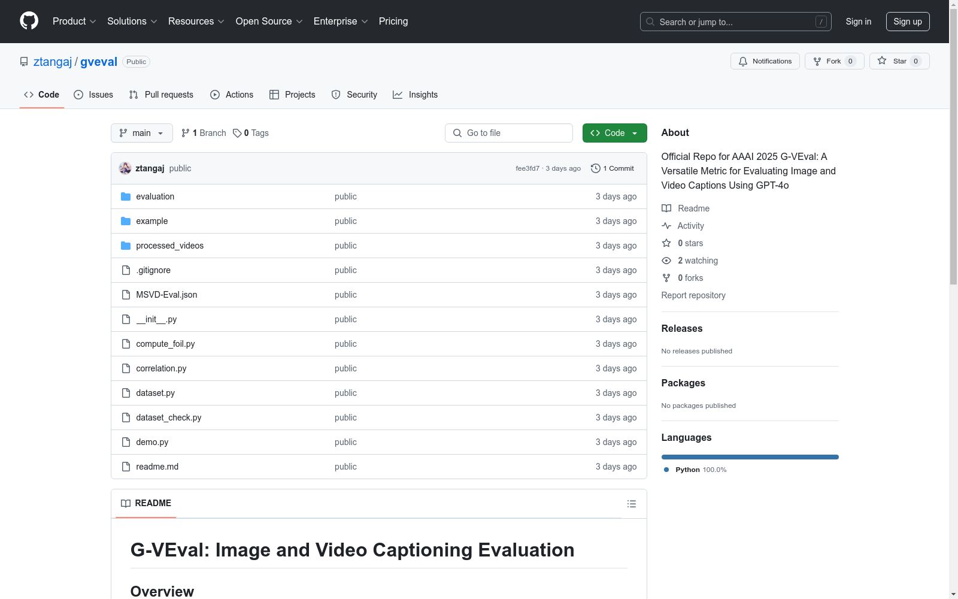Viewport: 958px width, 599px height.
Task: Click the Go to file input
Action: [509, 133]
